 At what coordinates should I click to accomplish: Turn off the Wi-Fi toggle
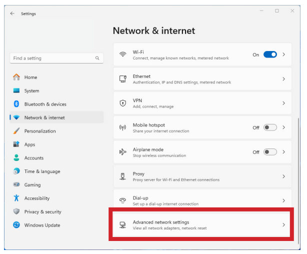tap(270, 54)
